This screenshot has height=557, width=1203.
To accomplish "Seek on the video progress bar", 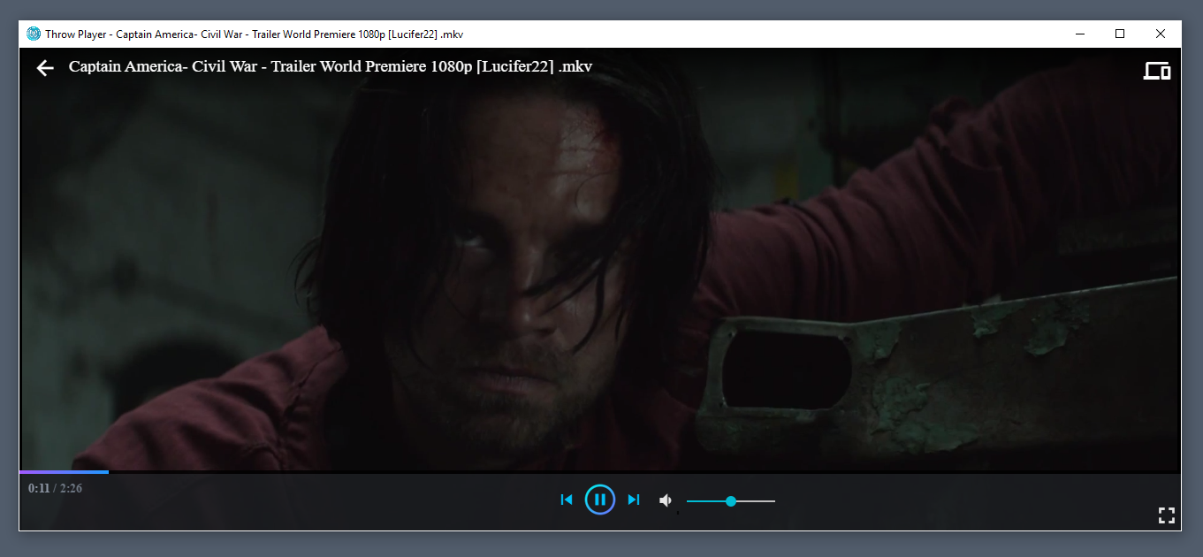I will pyautogui.click(x=600, y=472).
